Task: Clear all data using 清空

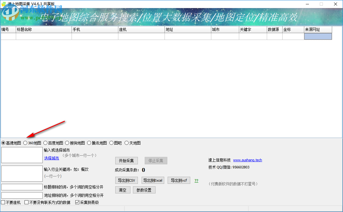Action: point(122,190)
